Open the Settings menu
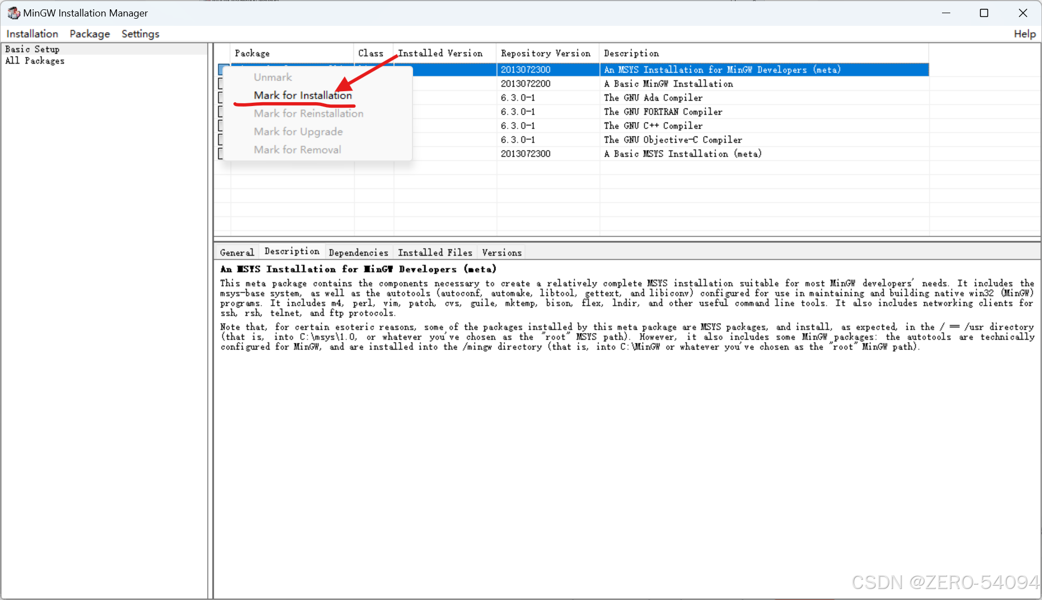Screen dimensions: 1042x600 140,34
